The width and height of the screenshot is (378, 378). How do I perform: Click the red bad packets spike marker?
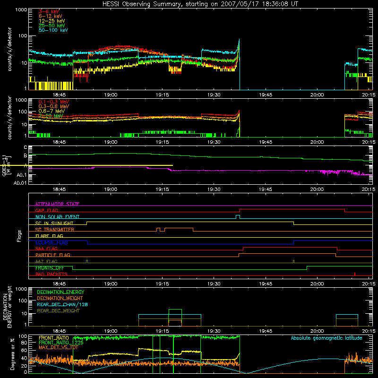(x=355, y=274)
